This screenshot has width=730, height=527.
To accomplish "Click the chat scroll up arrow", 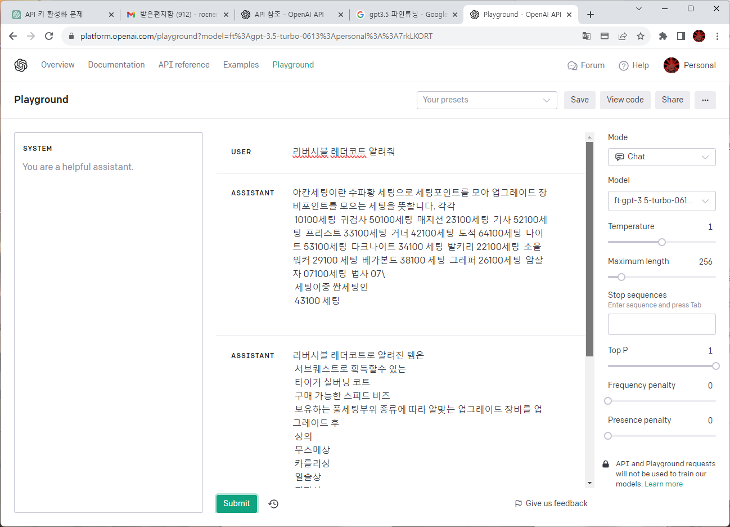I will [589, 137].
